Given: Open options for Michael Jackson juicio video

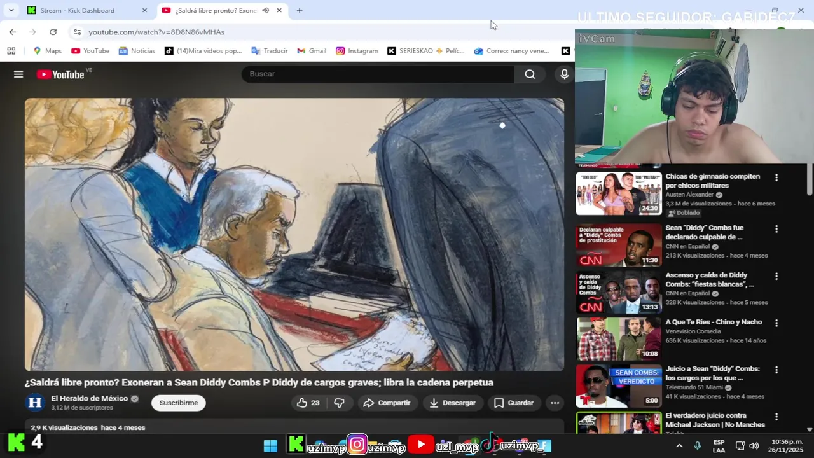Looking at the screenshot, I should click(776, 417).
